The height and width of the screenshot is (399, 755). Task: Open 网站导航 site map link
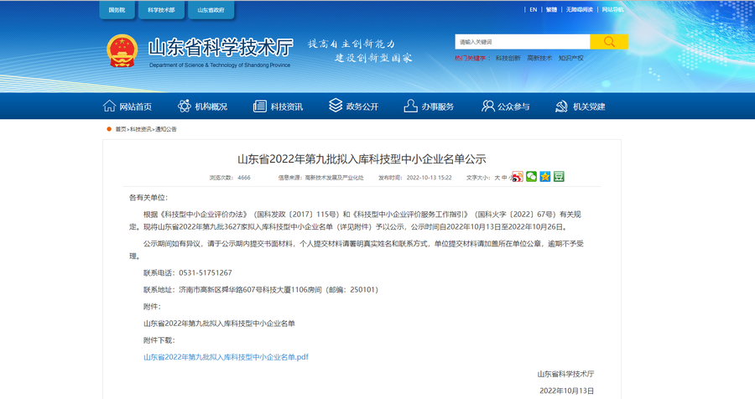[612, 9]
